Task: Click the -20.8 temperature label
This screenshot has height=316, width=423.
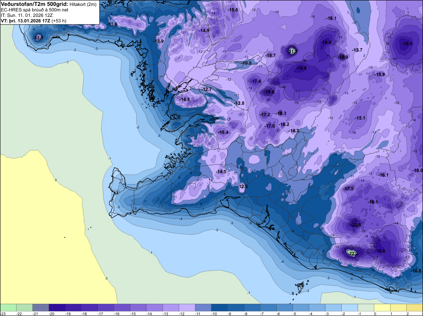Action: click(x=356, y=225)
